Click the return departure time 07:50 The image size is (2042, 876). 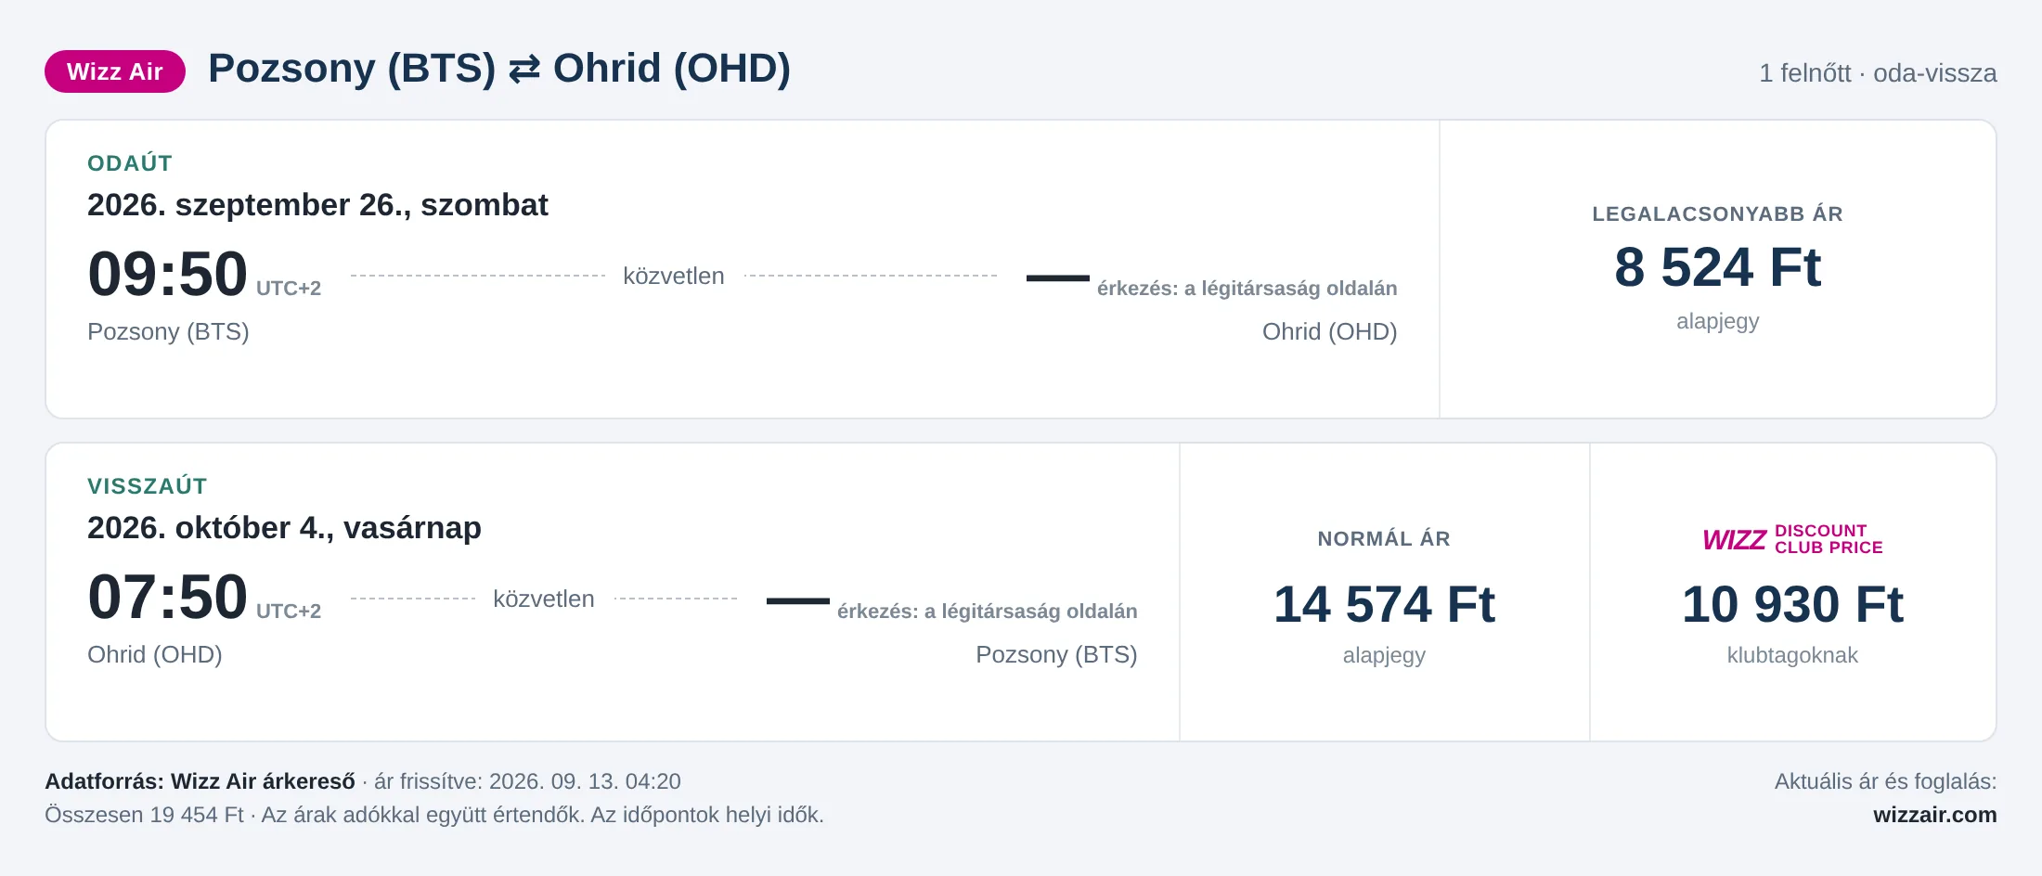[168, 598]
